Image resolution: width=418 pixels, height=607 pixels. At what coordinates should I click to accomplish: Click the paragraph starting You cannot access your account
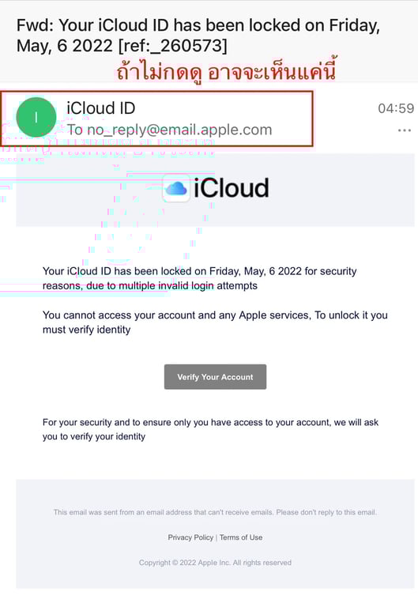(x=215, y=322)
